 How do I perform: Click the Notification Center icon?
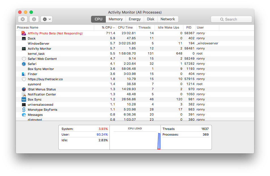point(24,94)
